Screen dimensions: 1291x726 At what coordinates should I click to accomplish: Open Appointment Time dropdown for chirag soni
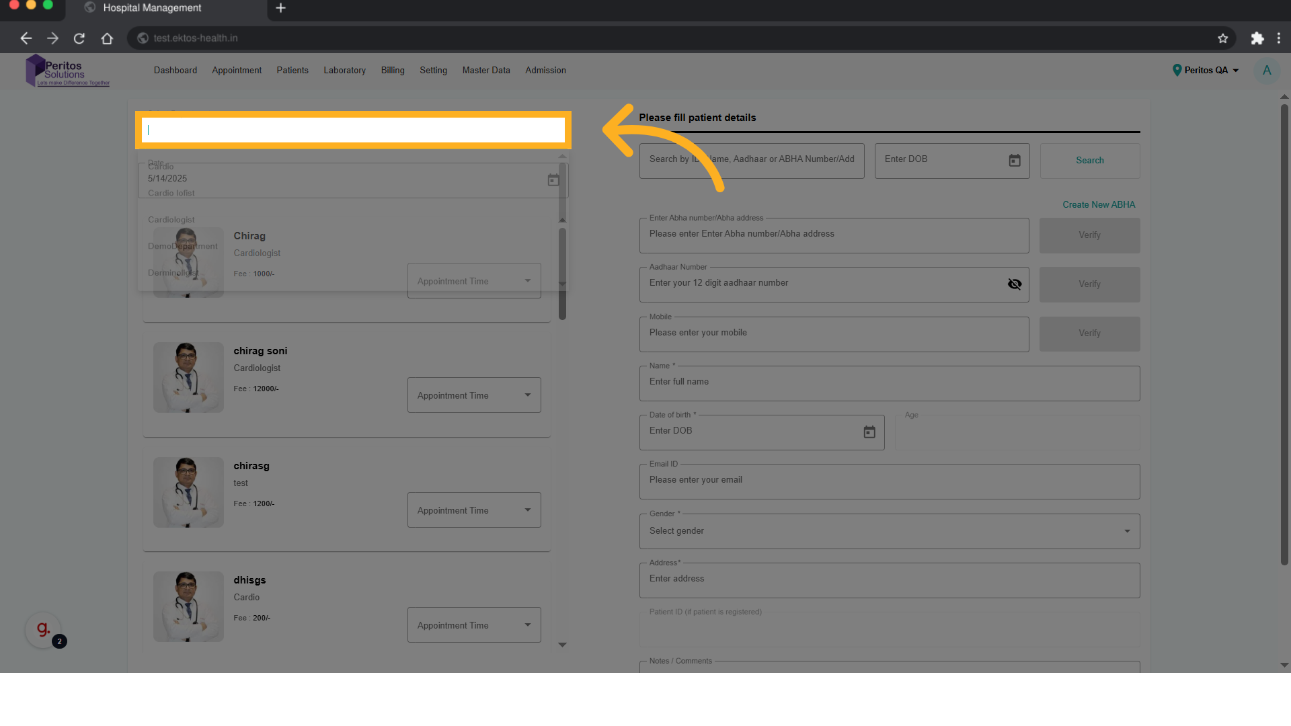(473, 395)
